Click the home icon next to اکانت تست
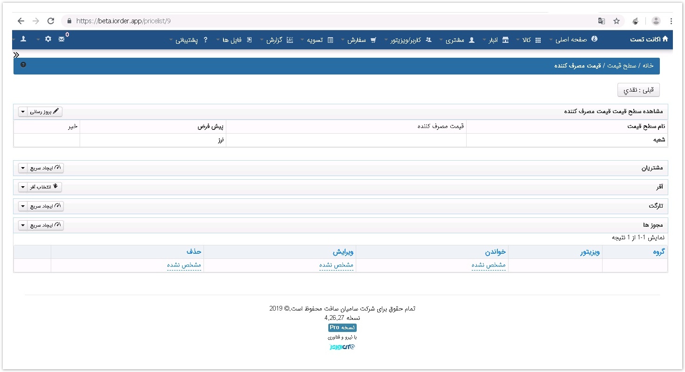 pyautogui.click(x=665, y=39)
